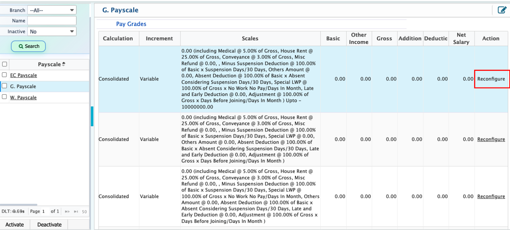Click the Deactivate button
Viewport: 510px width, 230px height.
click(49, 224)
